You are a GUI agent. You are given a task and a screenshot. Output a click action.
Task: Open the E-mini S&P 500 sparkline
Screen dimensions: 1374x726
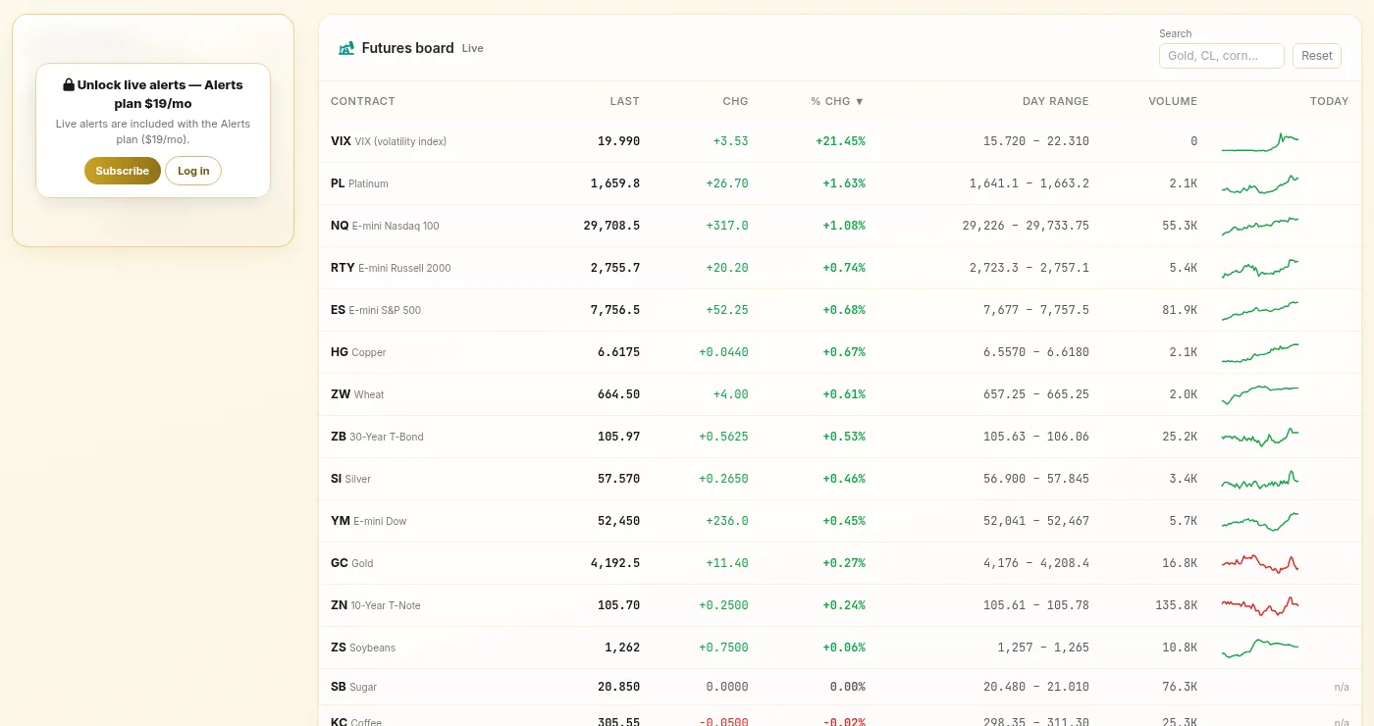point(1260,311)
